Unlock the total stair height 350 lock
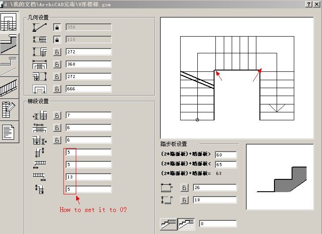 [57, 27]
